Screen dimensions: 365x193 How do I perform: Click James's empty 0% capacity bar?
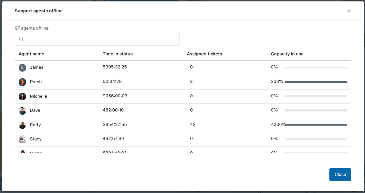click(x=316, y=67)
